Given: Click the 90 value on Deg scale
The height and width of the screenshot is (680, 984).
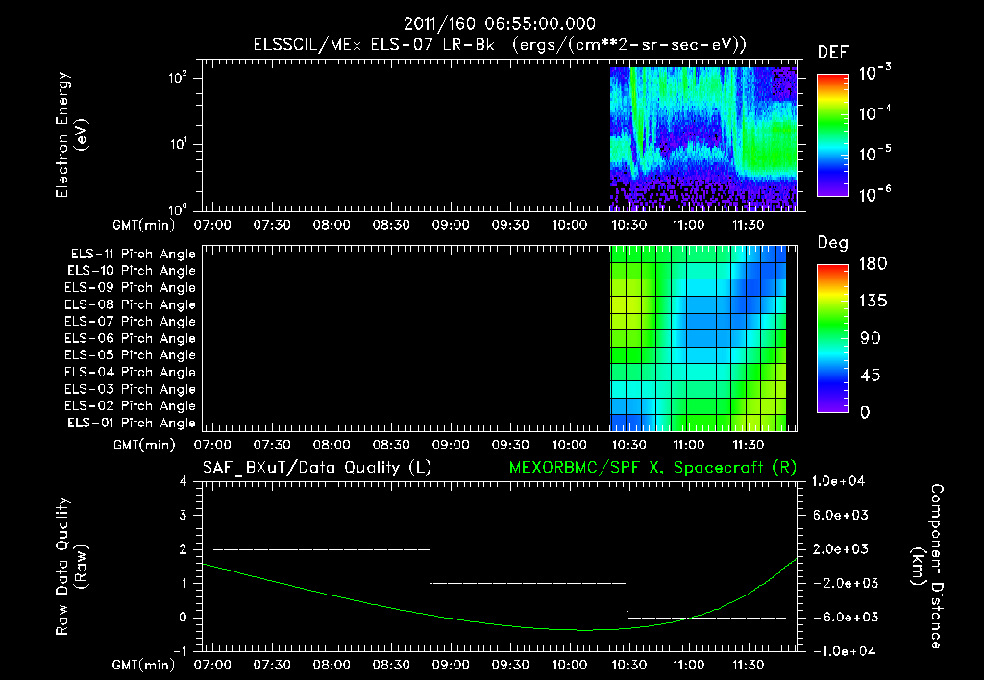Looking at the screenshot, I should click(x=871, y=338).
